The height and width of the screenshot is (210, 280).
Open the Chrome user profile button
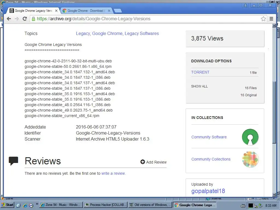246,5
